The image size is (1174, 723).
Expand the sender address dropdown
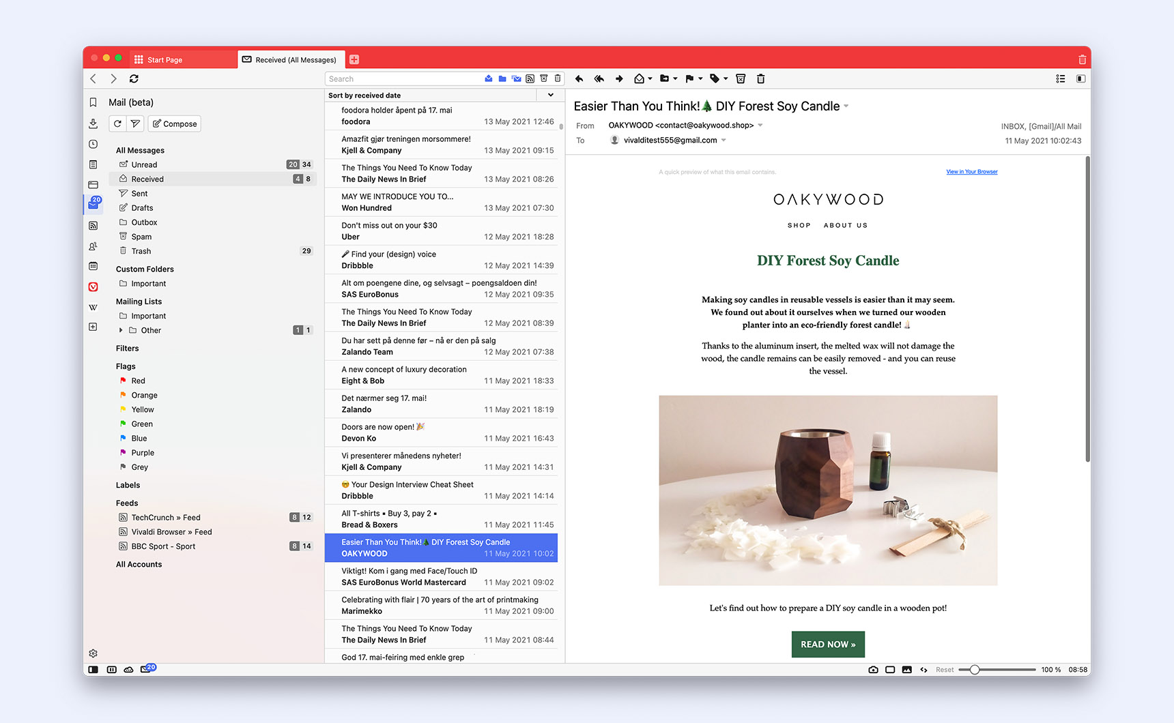coord(760,126)
